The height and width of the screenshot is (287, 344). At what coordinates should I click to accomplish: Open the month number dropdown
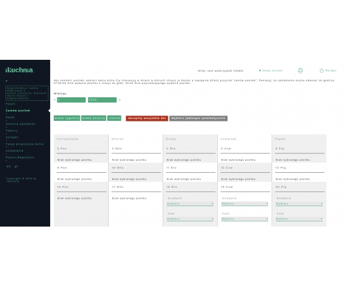point(71,100)
